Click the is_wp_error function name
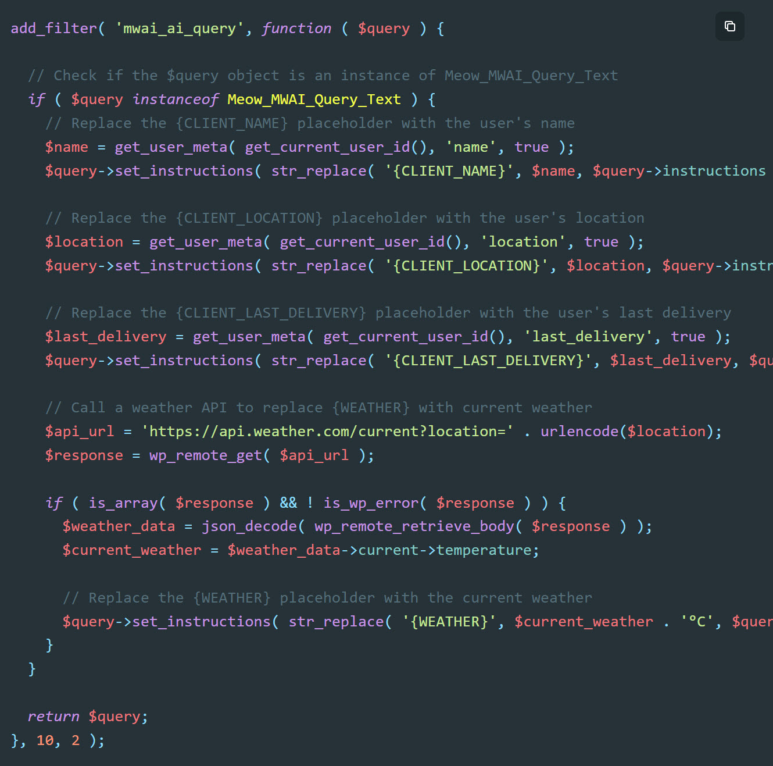 point(371,503)
